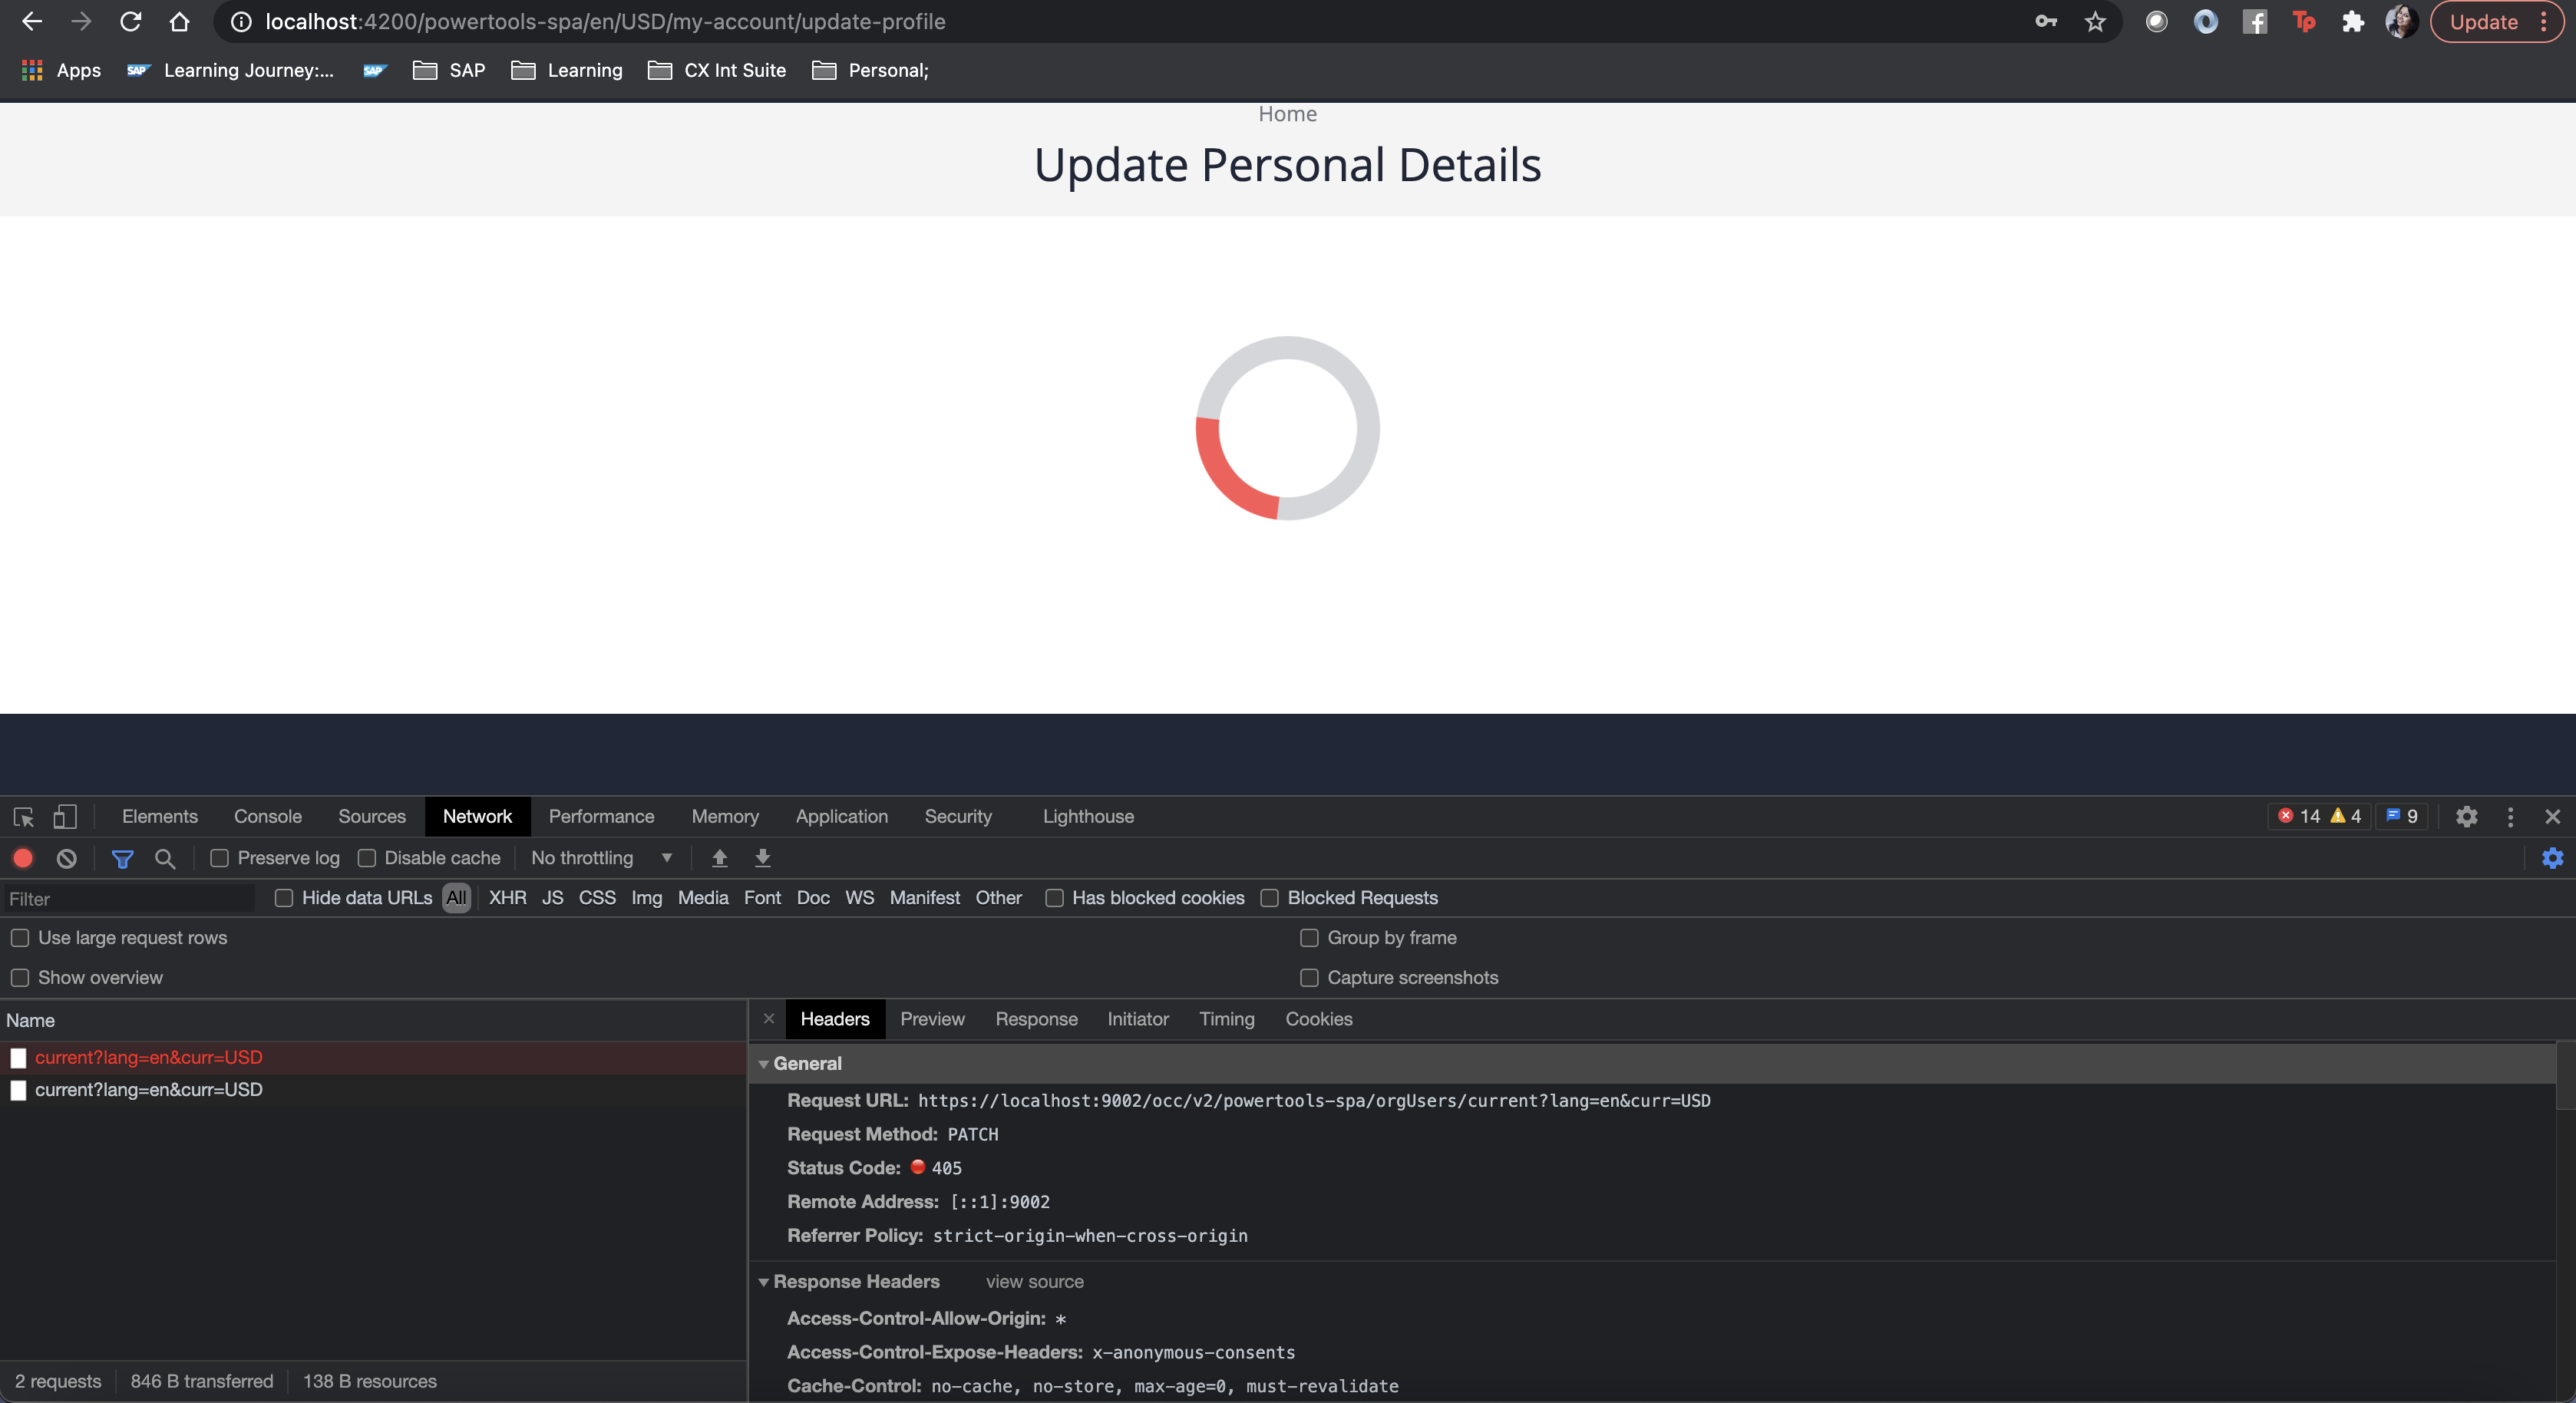2576x1403 pixels.
Task: Click the back navigation arrow
Action: (32, 21)
